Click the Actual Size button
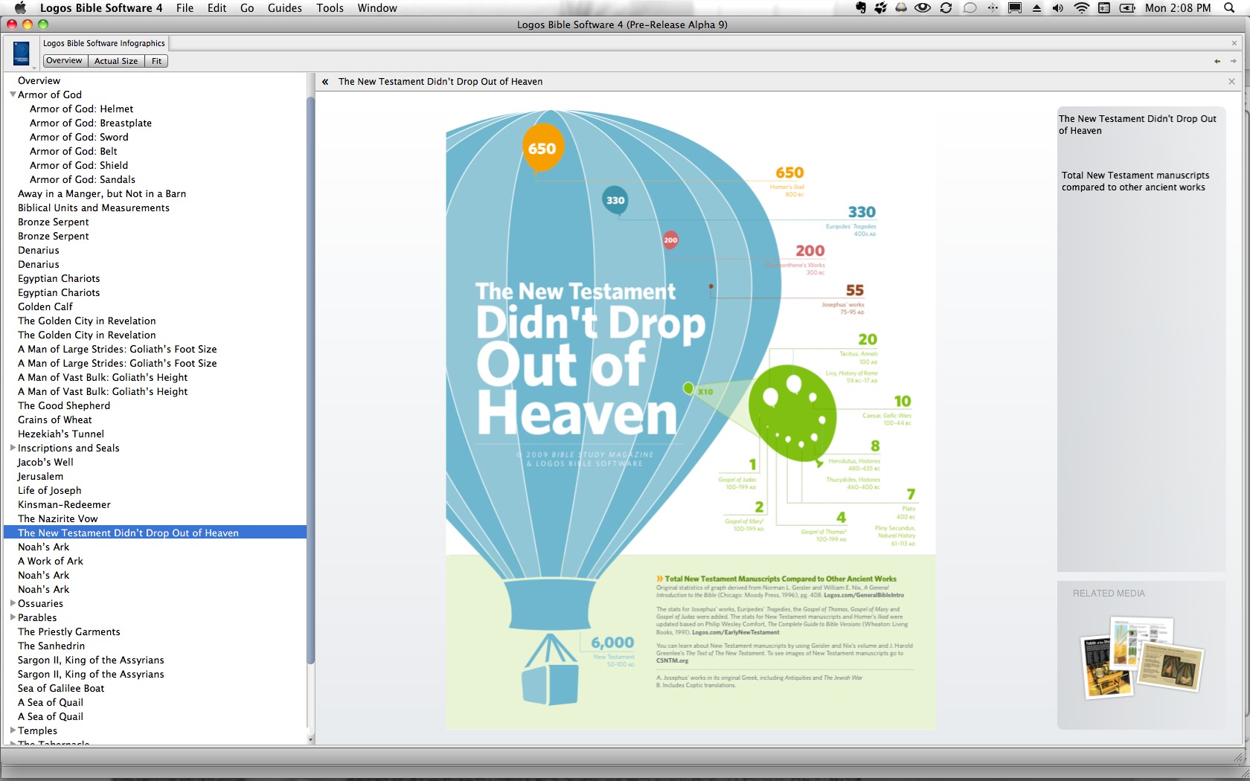Viewport: 1250px width, 781px height. coord(116,61)
